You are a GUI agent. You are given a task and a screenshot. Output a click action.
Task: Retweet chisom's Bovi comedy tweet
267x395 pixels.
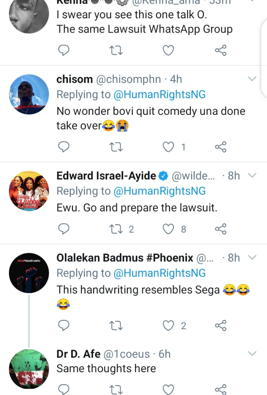117,147
